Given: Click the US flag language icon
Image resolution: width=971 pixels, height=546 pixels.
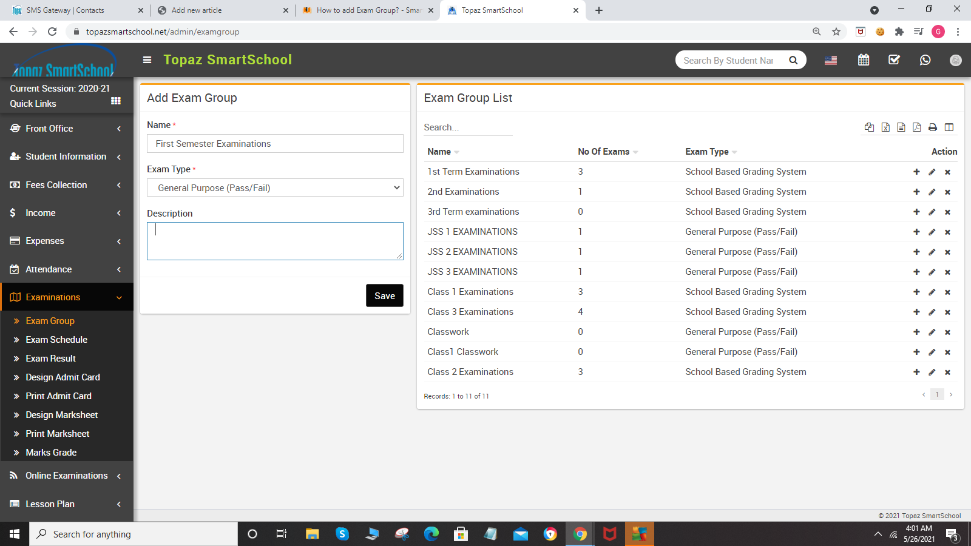Looking at the screenshot, I should [x=830, y=59].
